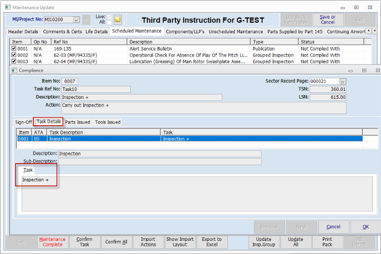Switch to the Parts Issued tab
The image size is (381, 254).
point(77,122)
